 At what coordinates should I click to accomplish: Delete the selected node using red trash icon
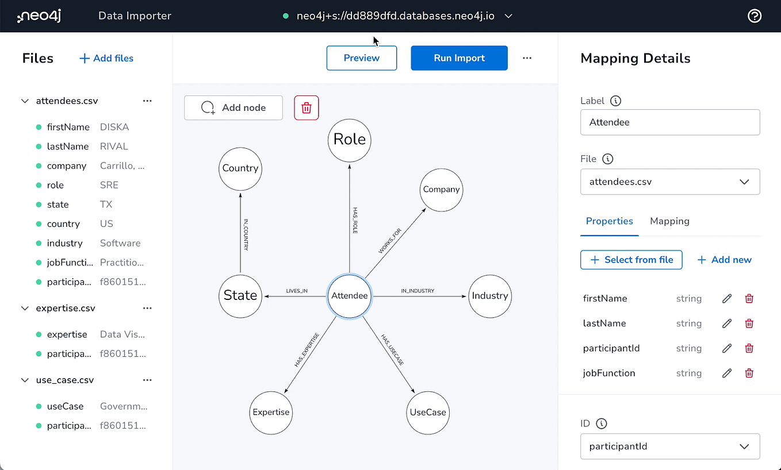[x=306, y=107]
